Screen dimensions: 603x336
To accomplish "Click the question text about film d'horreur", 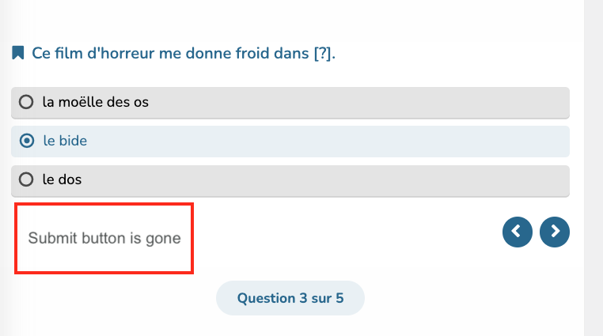I will pyautogui.click(x=184, y=54).
